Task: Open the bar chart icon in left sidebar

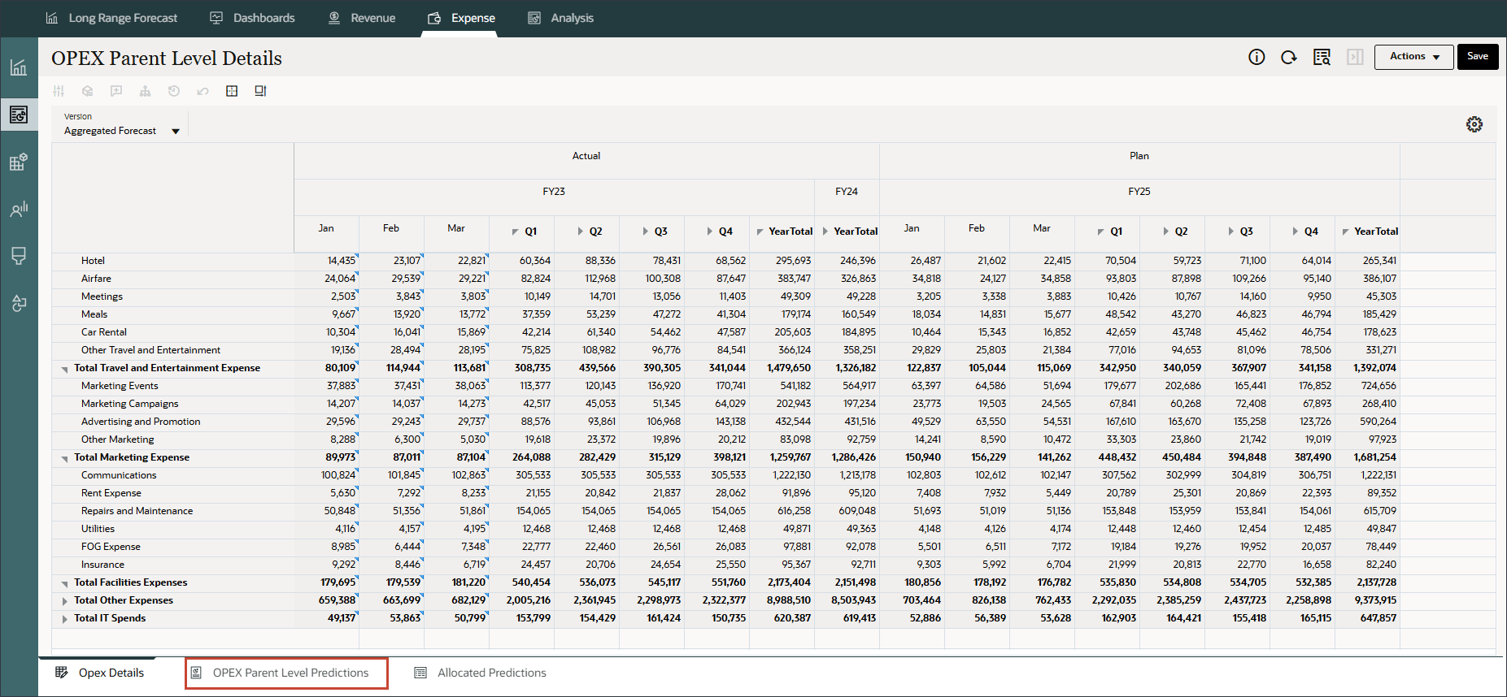Action: (19, 67)
